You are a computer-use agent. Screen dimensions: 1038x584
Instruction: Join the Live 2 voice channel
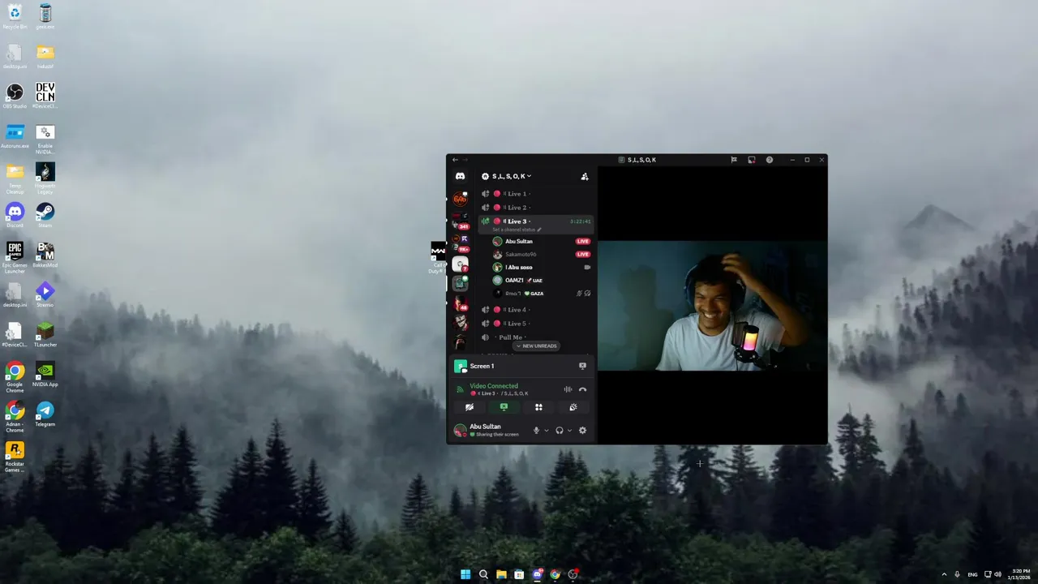(536, 208)
